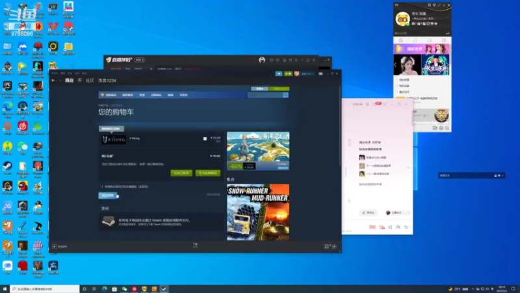The width and height of the screenshot is (520, 293).
Task: Click the Windows platform icon beside V Rising
Action: [x=205, y=139]
